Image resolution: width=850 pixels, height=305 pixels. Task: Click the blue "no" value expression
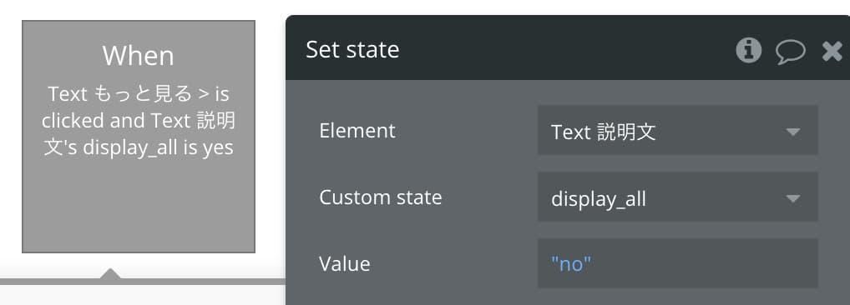(571, 263)
